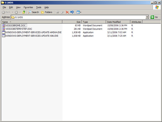Select WDSOOBSTEPBYSTEP.DOC document icon
Image resolution: width=162 pixels, height=122 pixels.
[x=4, y=29]
